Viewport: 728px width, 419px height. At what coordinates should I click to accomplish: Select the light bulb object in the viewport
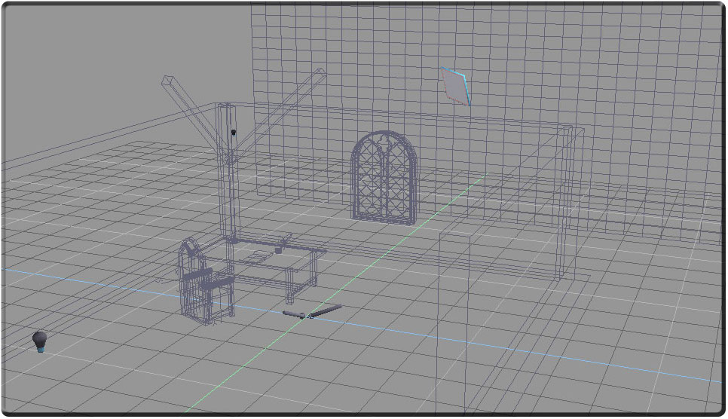40,341
